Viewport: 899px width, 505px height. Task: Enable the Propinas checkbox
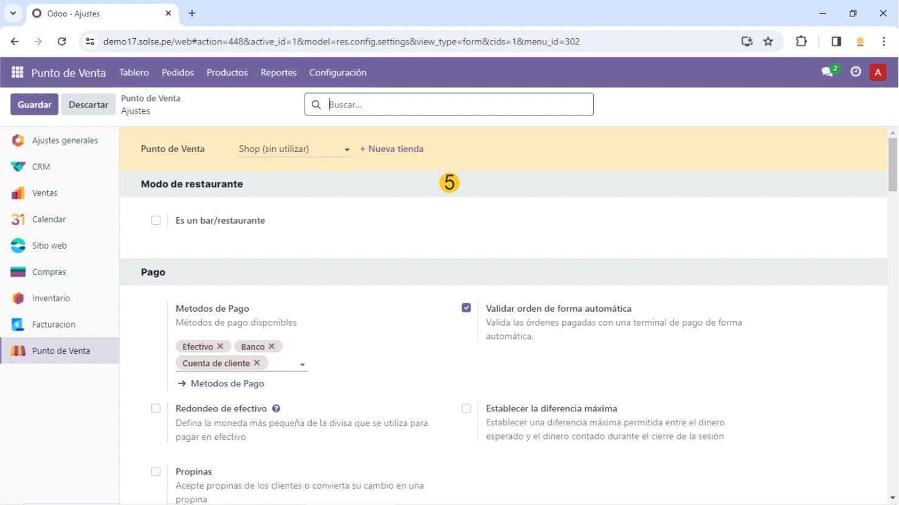[x=156, y=472]
